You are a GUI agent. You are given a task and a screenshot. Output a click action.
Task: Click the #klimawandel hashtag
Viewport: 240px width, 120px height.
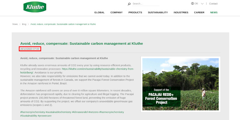(x=80, y=112)
